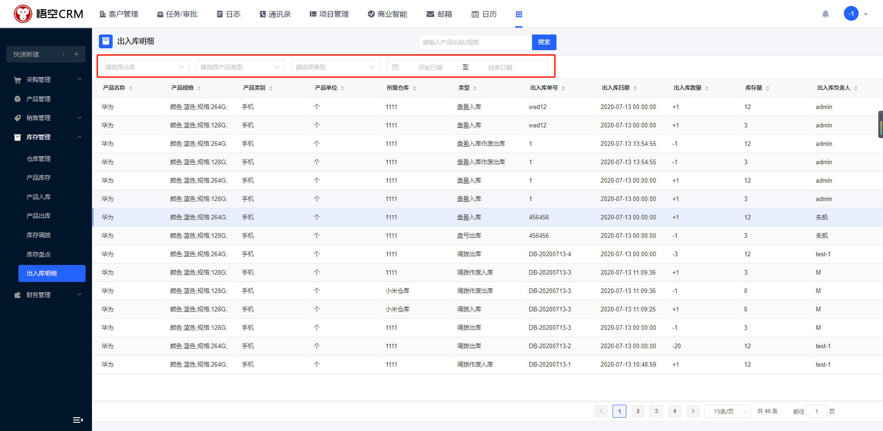
Task: Sort by 出入库负责人 column arrows
Action: (x=856, y=88)
